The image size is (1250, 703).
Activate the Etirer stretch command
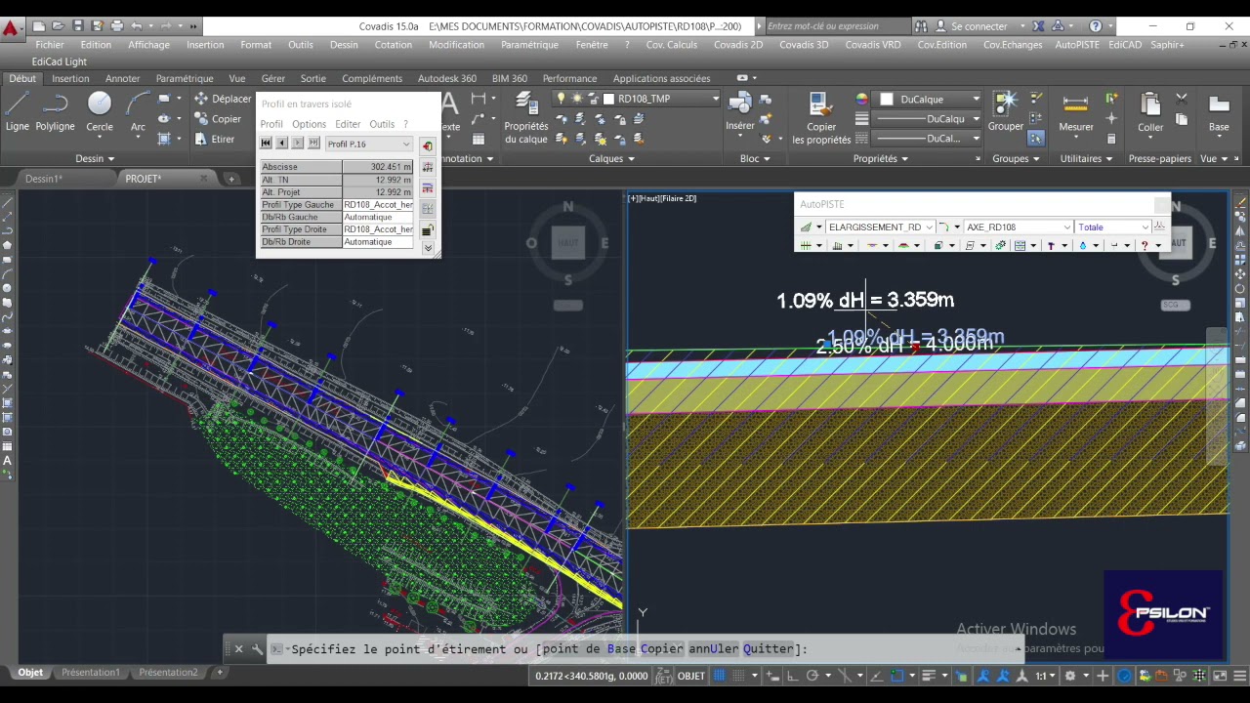(x=214, y=139)
